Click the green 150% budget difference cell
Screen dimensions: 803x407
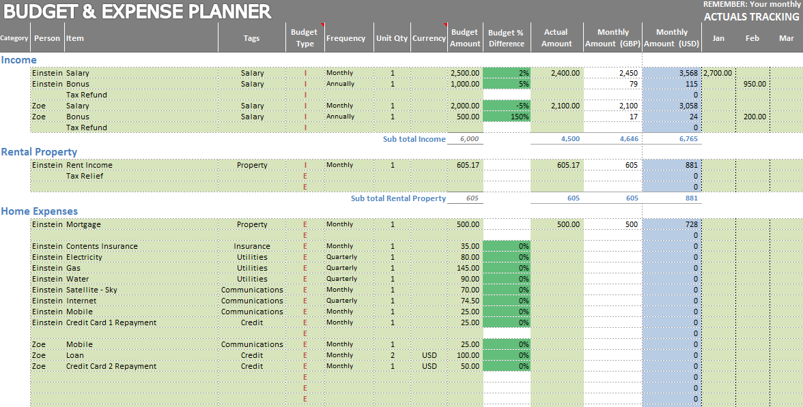507,117
